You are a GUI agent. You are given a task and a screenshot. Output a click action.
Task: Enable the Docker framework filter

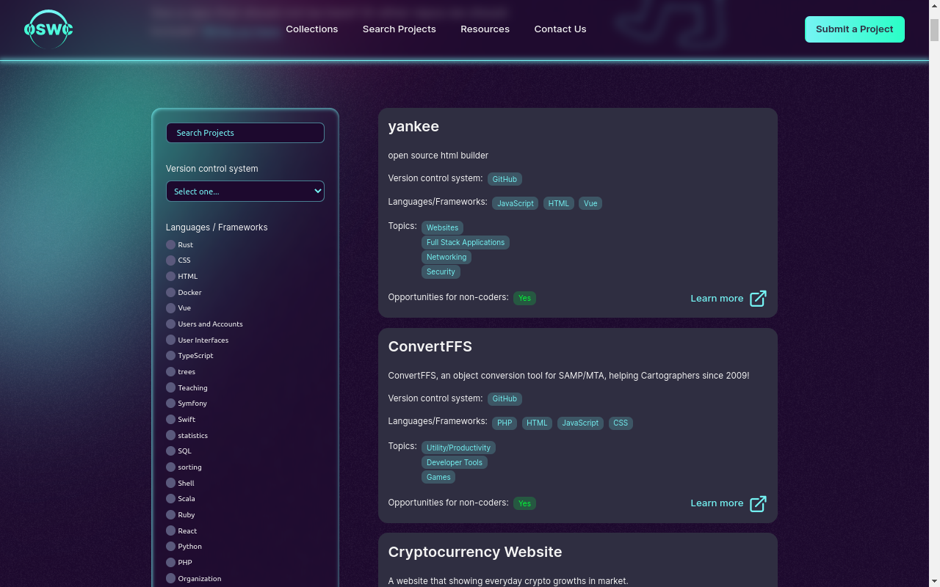coord(170,292)
